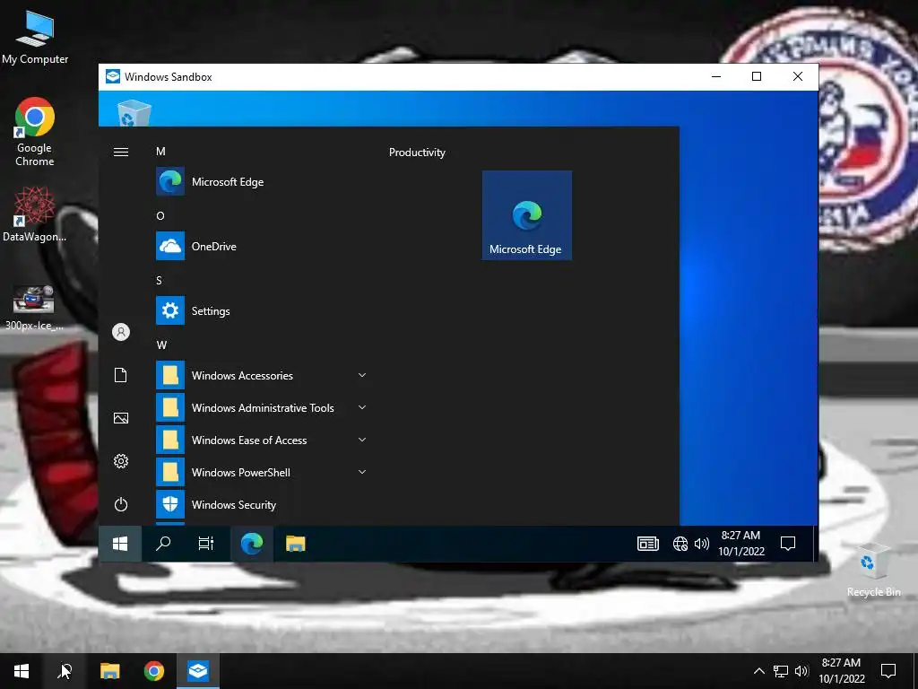Open the host Start button
This screenshot has width=918, height=689.
pyautogui.click(x=22, y=671)
